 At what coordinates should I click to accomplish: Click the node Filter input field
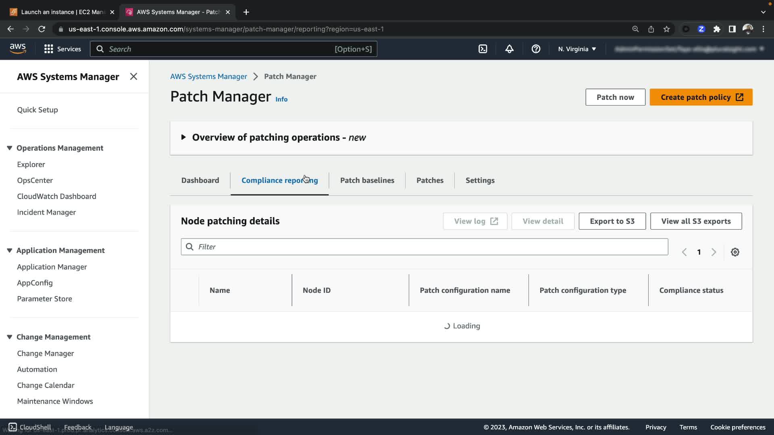(x=424, y=247)
